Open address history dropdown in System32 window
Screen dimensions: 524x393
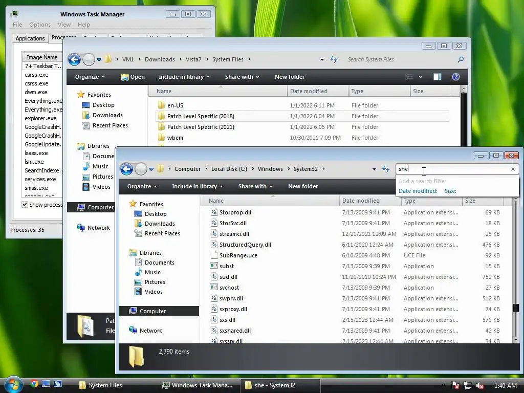(374, 169)
